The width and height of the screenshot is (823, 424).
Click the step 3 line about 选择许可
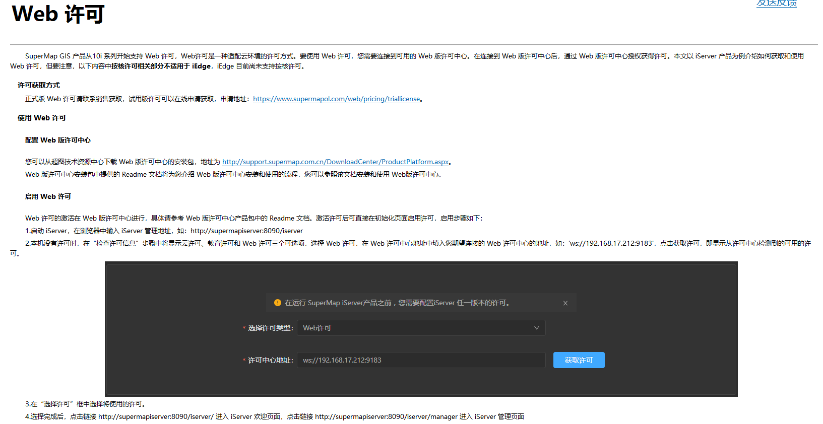tap(86, 404)
